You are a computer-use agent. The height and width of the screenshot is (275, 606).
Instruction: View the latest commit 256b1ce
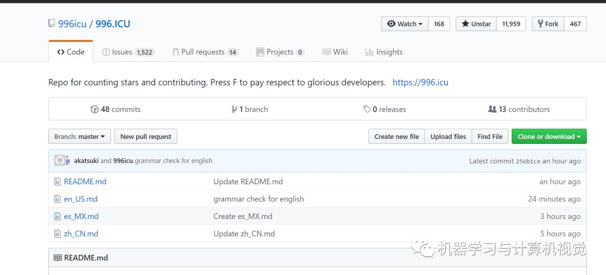click(528, 161)
